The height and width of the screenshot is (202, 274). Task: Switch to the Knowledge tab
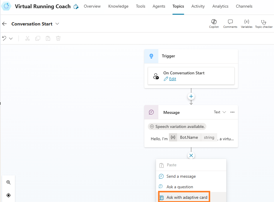click(x=118, y=6)
